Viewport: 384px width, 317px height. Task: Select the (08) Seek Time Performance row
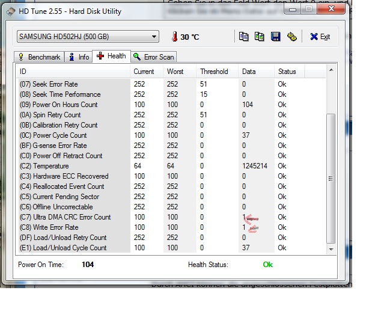171,94
